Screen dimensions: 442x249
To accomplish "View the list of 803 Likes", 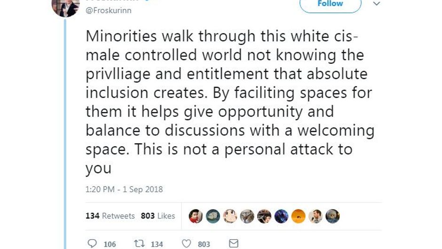I will pyautogui.click(x=158, y=216).
